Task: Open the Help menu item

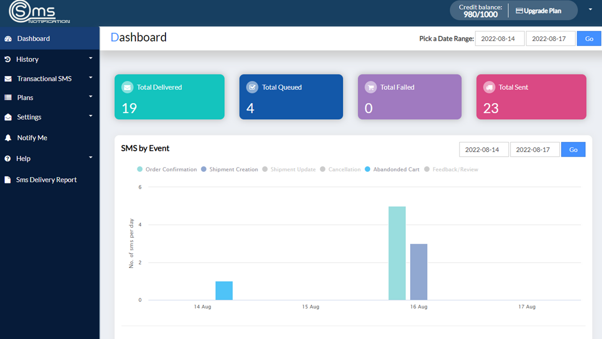Action: pyautogui.click(x=50, y=159)
